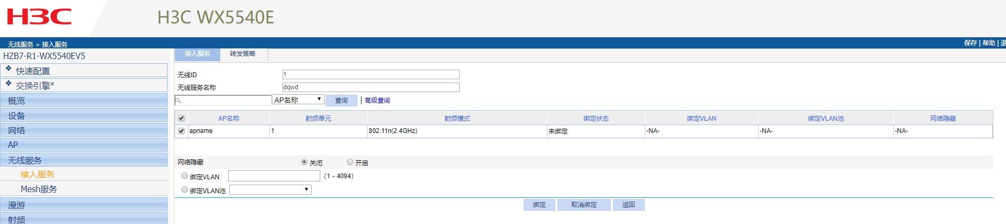The image size is (1006, 224).
Task: Expand the 交换引擎* sidebar item
Action: (84, 85)
